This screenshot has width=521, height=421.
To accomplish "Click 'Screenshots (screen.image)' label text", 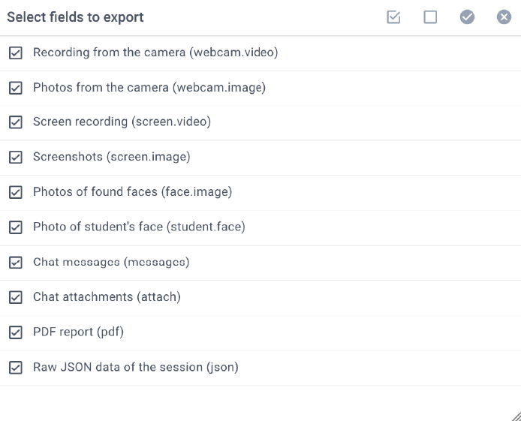I will pyautogui.click(x=111, y=158).
